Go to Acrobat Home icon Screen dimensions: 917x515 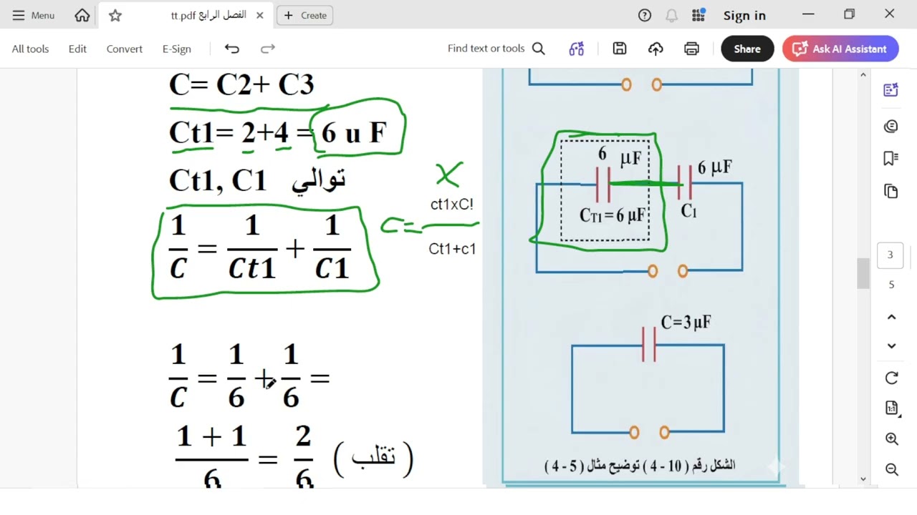pyautogui.click(x=82, y=15)
